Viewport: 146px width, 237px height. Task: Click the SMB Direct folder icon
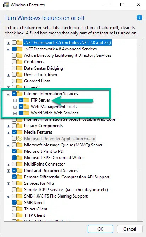click(x=19, y=203)
